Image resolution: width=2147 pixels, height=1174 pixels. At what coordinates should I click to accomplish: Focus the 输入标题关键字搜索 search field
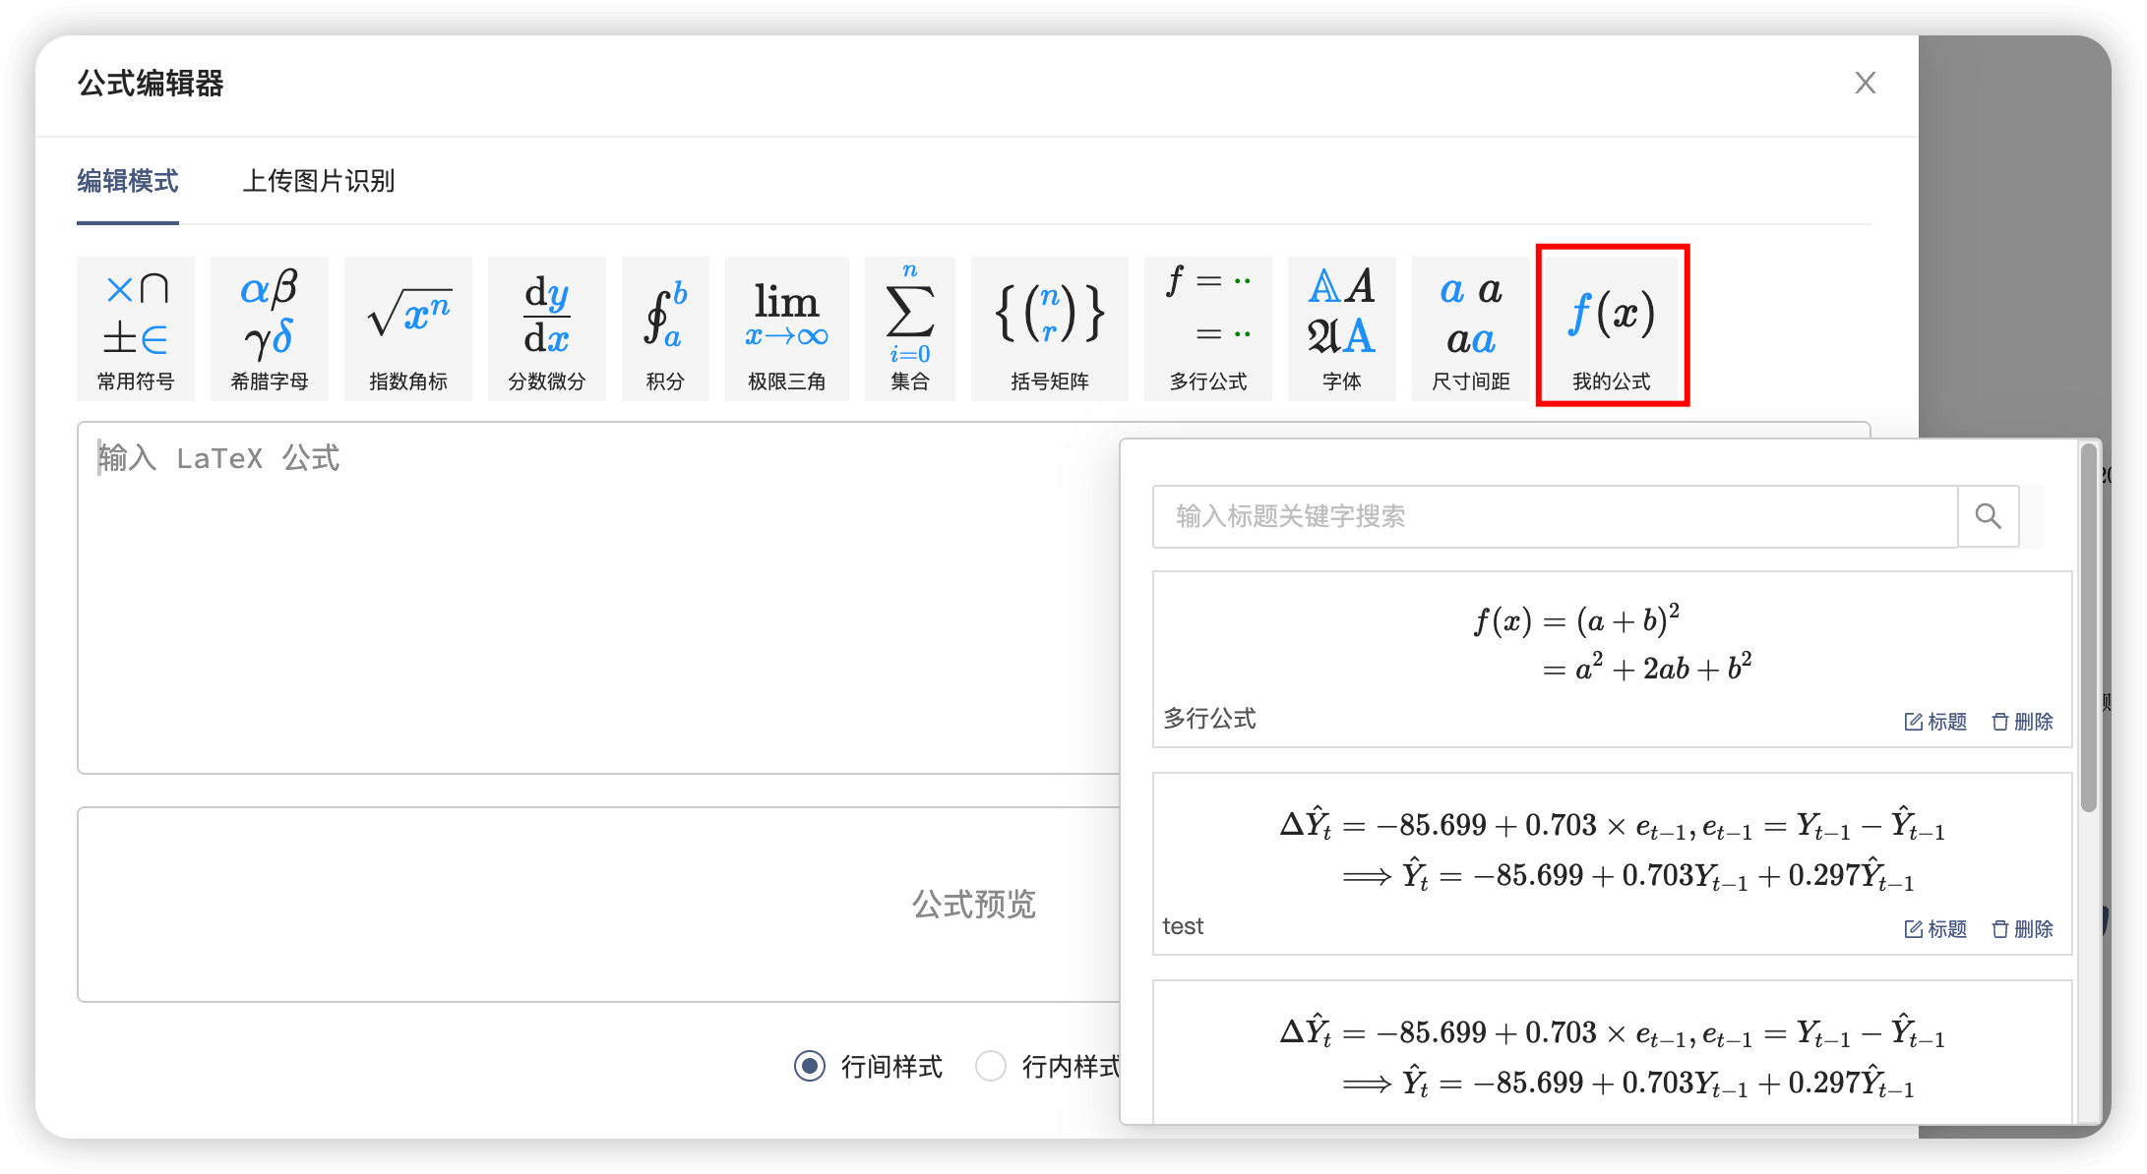pos(1555,516)
